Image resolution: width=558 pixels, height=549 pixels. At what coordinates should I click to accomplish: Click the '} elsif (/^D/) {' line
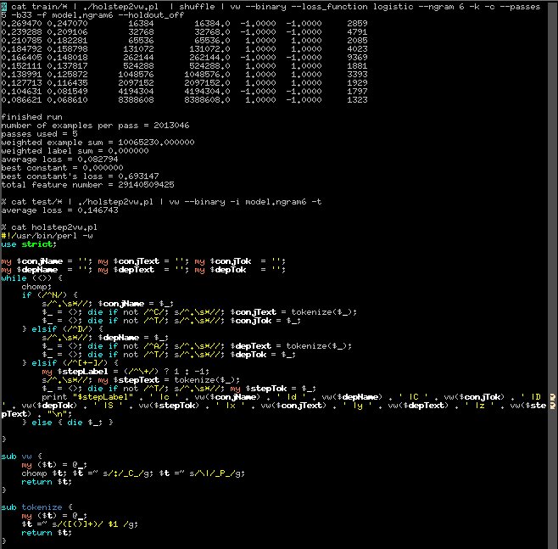[62, 329]
